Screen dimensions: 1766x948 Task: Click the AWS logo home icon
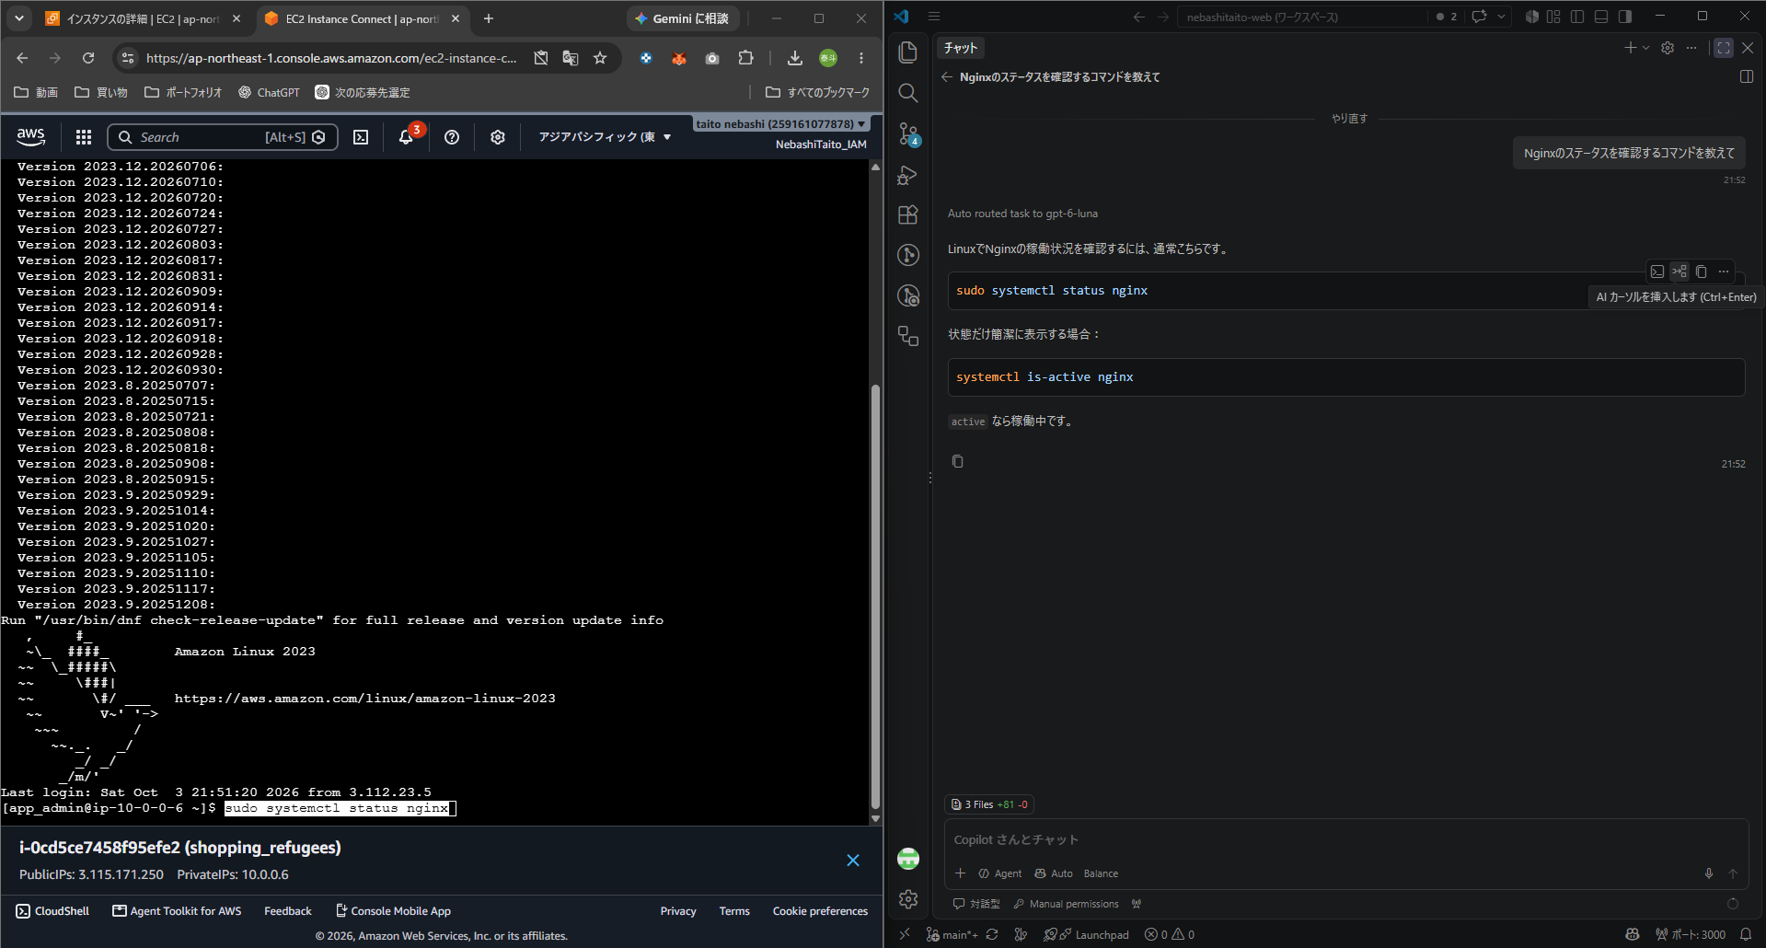point(31,136)
